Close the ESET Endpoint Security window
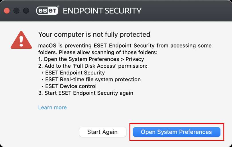Viewport: 232px width, 147px height. [x=7, y=11]
